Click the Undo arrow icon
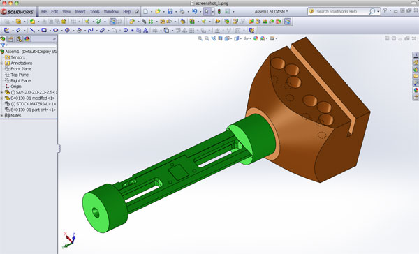Viewport: 419px width, 254px height. [195, 11]
